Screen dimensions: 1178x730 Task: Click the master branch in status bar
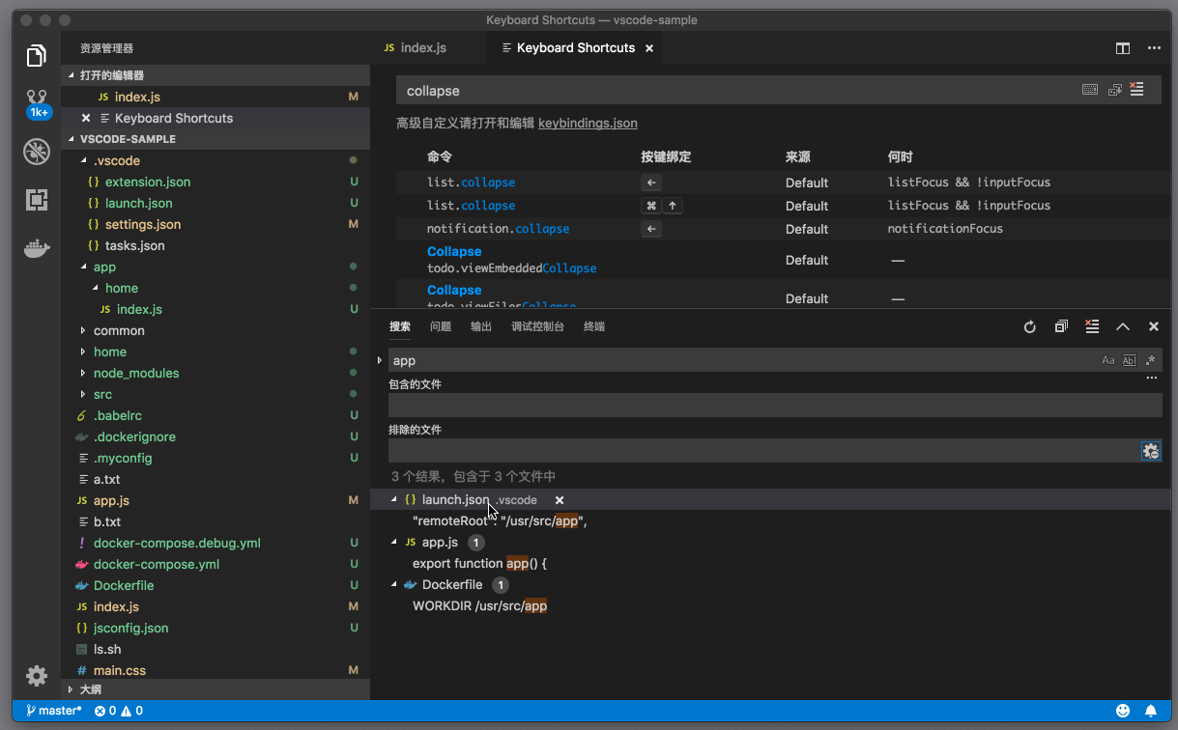pos(54,711)
